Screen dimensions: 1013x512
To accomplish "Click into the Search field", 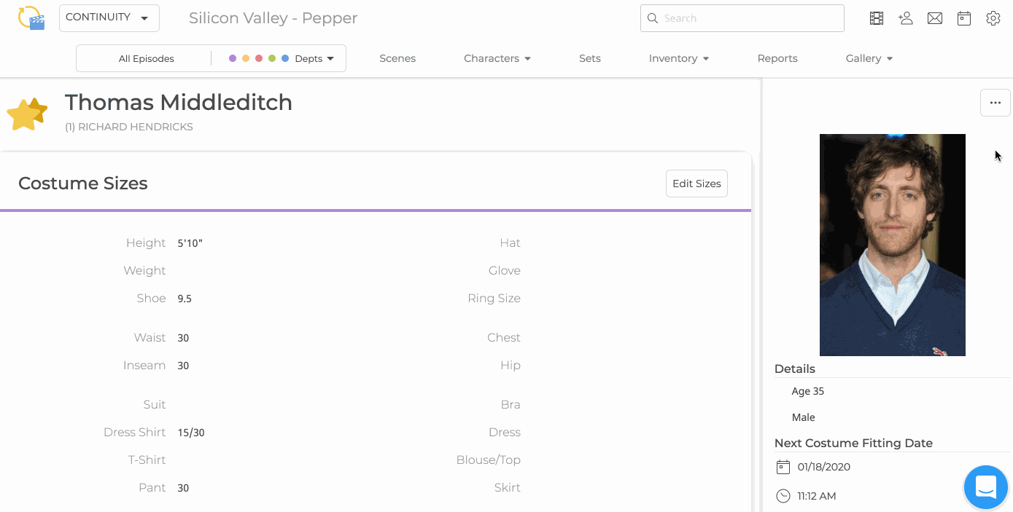I will pos(742,18).
